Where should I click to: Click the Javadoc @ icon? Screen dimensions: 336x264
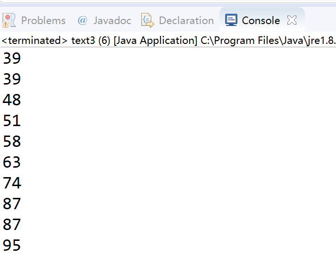[83, 20]
